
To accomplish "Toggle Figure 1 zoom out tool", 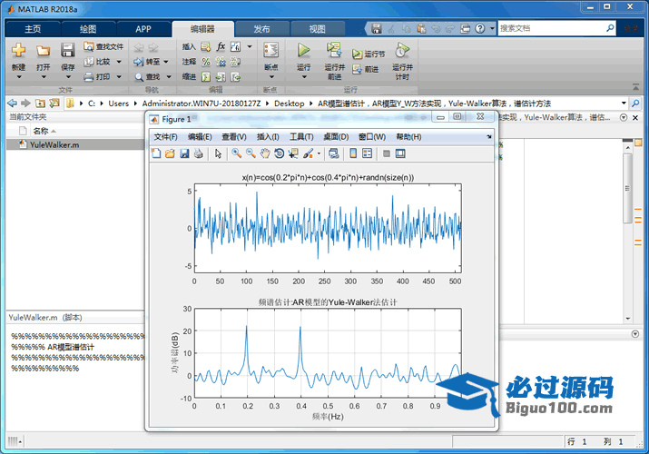I will pyautogui.click(x=251, y=153).
